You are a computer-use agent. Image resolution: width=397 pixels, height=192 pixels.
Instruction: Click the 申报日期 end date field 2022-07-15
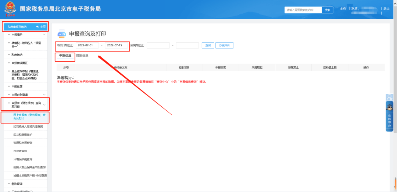117,45
